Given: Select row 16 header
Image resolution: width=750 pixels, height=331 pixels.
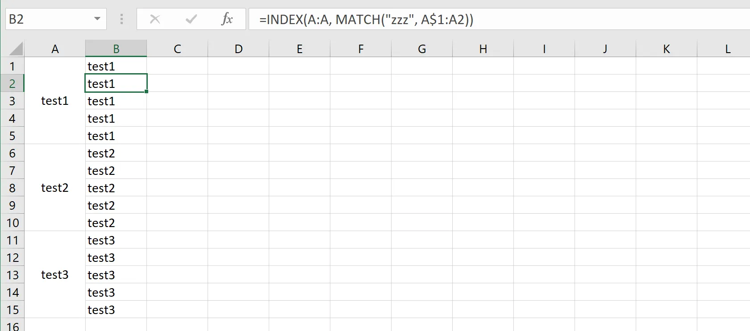Looking at the screenshot, I should 12,325.
